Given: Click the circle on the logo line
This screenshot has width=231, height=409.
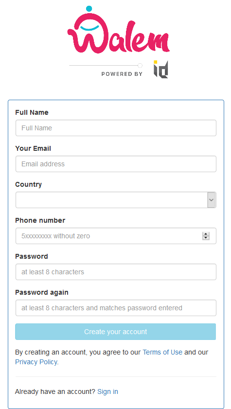Looking at the screenshot, I should [140, 65].
